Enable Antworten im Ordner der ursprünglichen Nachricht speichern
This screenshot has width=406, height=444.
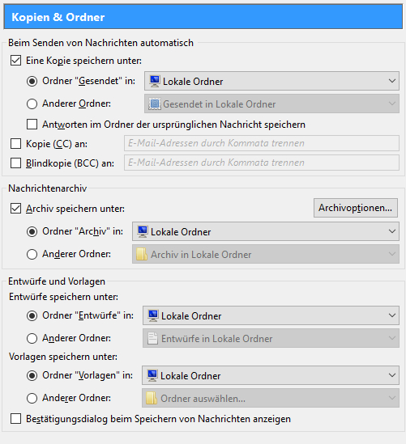click(32, 125)
